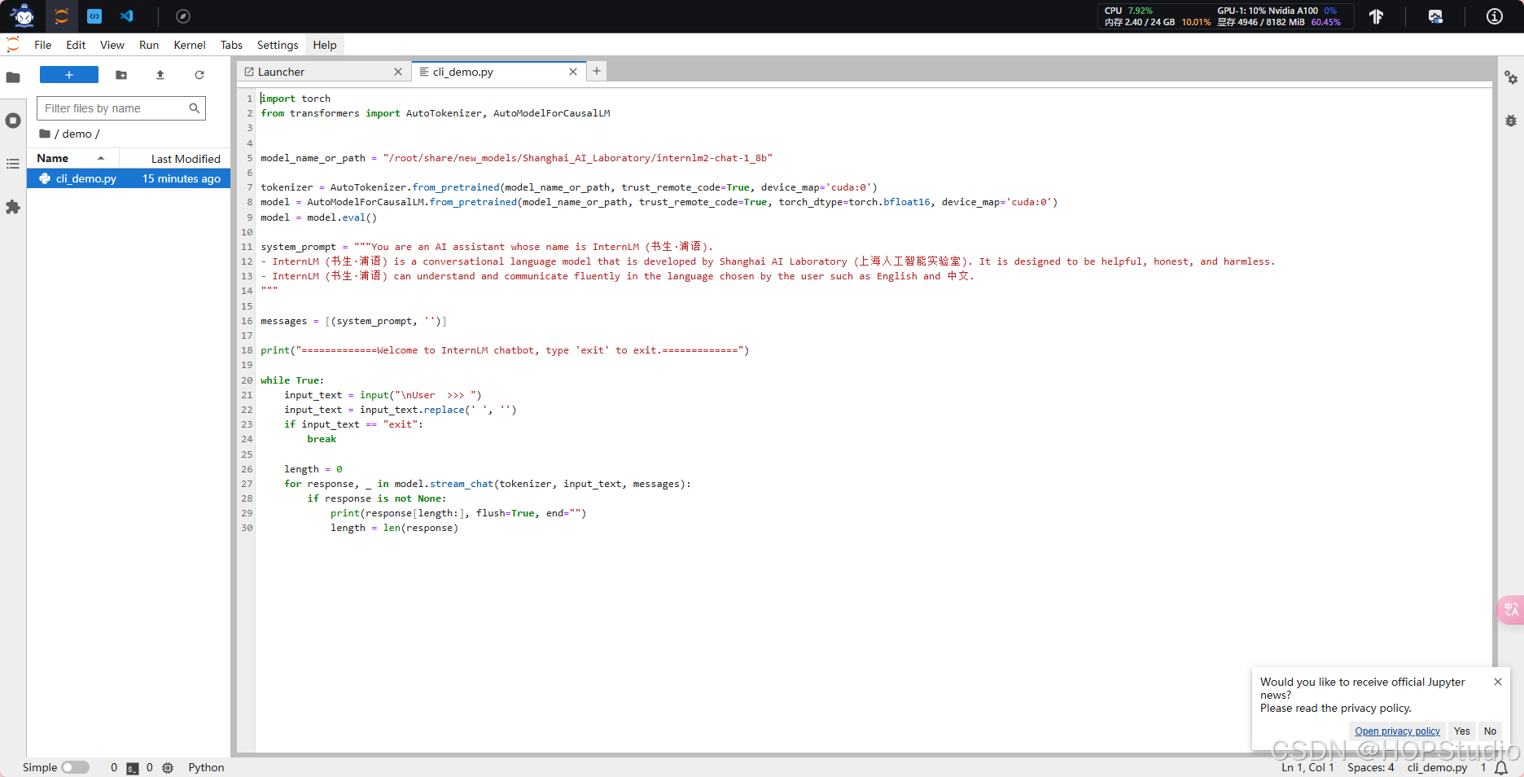Click the 'while True:' code line
The width and height of the screenshot is (1524, 777).
292,380
